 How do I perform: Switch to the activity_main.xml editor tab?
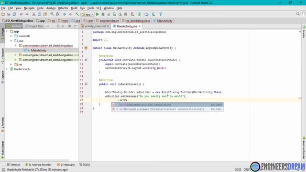click(95, 26)
